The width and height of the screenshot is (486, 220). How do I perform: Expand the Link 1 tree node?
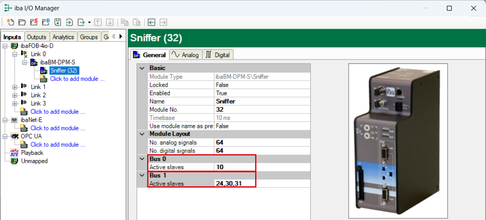[x=14, y=87]
